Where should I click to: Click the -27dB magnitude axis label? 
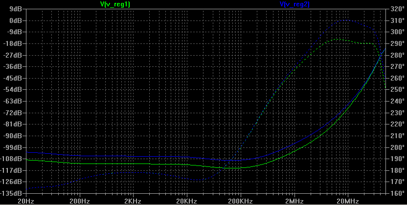12,55
